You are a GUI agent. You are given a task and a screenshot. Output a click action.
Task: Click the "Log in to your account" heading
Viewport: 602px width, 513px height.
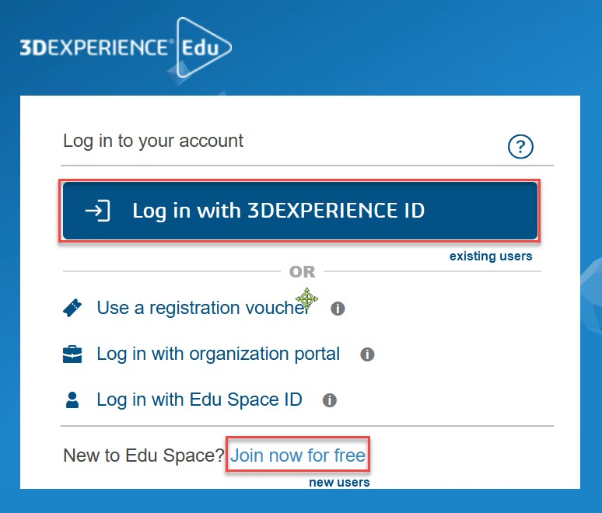coord(153,141)
